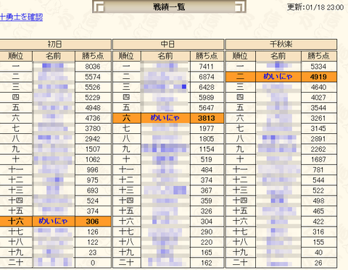Select score 544 in 千秋楽 table
This screenshot has height=270, width=348.
(x=318, y=180)
